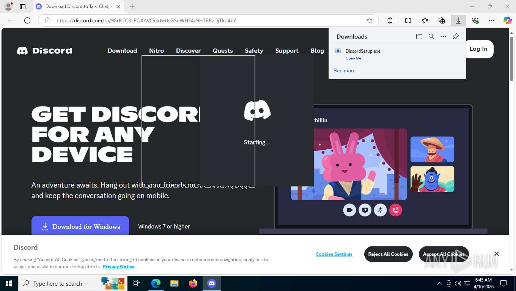Refresh the Discord page
Screen dimensions: 516x291
click(27, 20)
